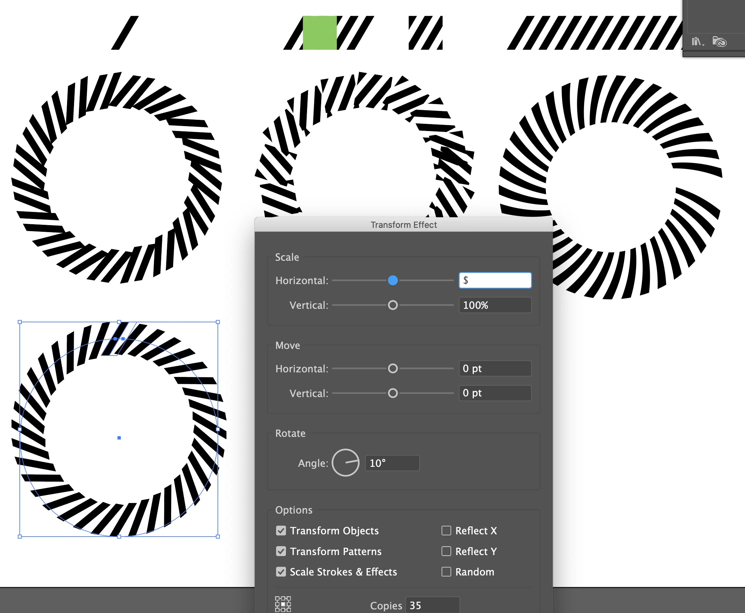Viewport: 745px width, 613px height.
Task: Click the reference point grid icon
Action: 283,604
